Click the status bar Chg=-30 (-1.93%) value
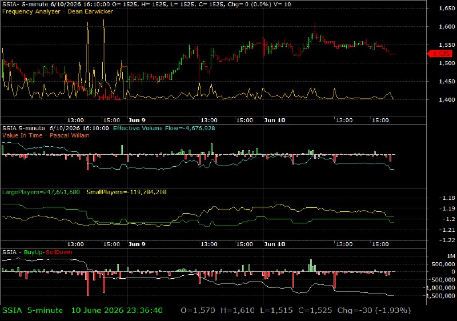457x321 pixels. coord(374,311)
